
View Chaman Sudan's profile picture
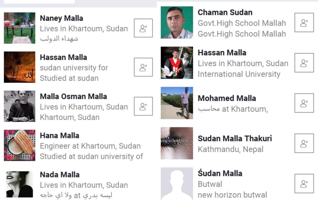(x=177, y=23)
